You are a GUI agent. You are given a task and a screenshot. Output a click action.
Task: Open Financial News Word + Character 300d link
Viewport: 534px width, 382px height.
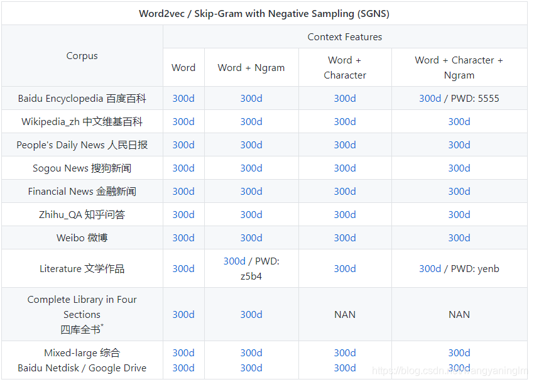pos(345,192)
